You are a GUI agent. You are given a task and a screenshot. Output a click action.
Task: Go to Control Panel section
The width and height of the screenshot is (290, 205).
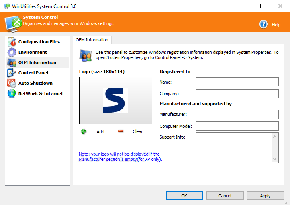coord(37,73)
